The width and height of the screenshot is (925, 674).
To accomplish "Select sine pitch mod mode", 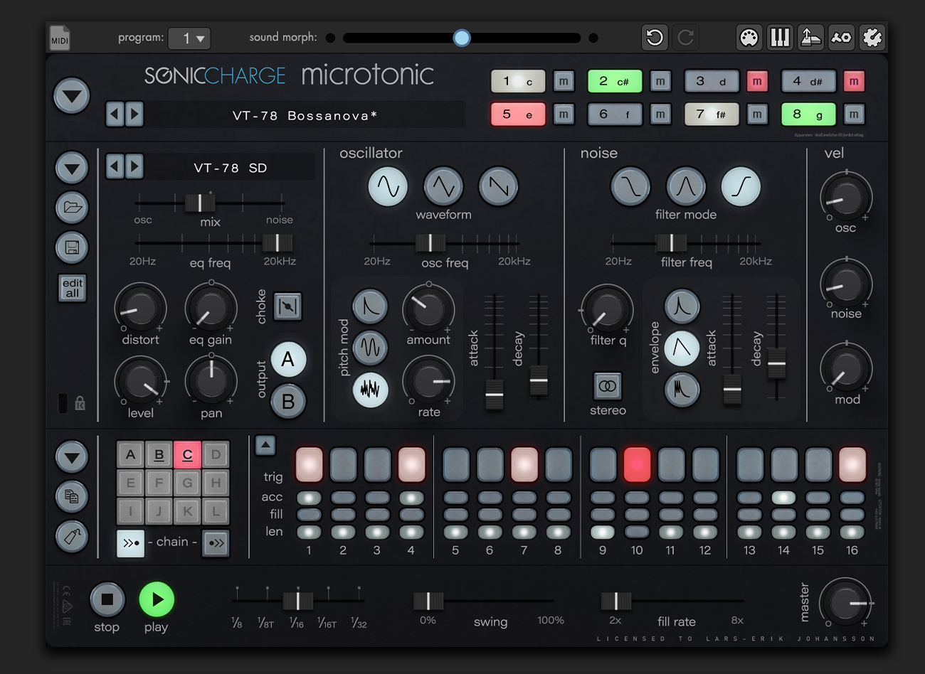I will [x=370, y=347].
